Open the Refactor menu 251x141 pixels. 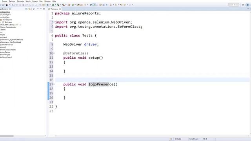12,1
